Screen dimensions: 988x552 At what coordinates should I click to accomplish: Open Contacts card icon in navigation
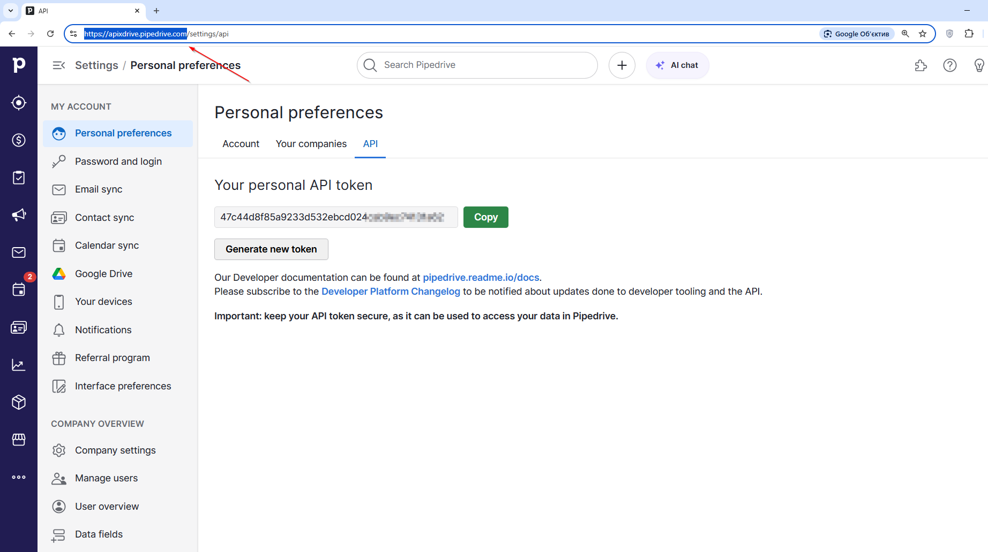coord(19,327)
